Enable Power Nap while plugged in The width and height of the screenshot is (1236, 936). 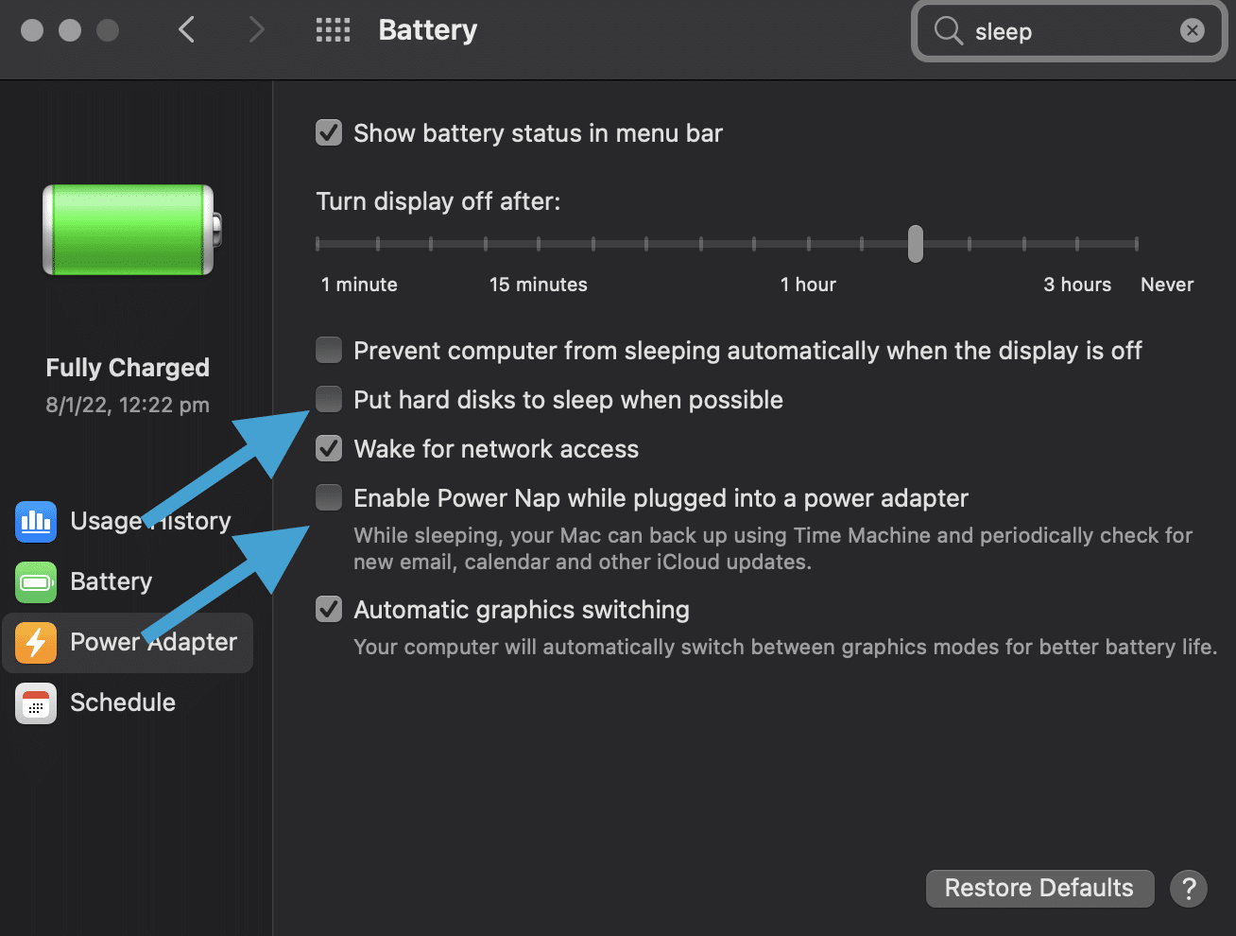(329, 497)
